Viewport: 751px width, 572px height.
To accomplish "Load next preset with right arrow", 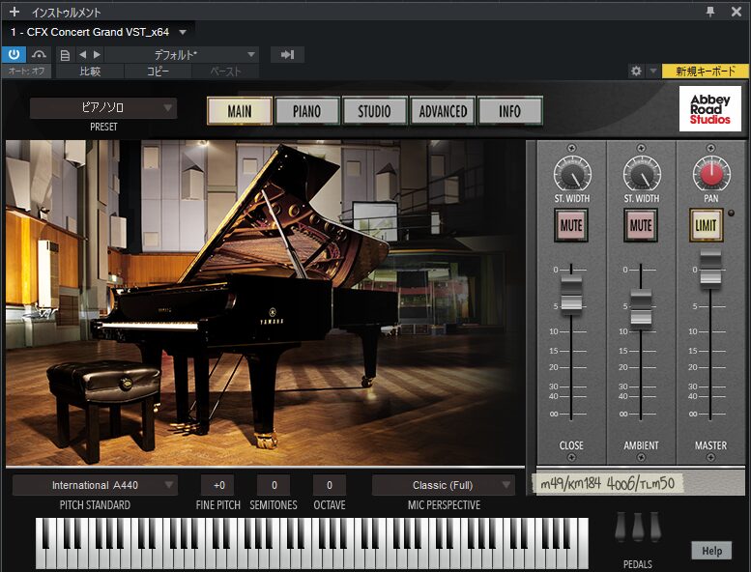I will tap(98, 54).
